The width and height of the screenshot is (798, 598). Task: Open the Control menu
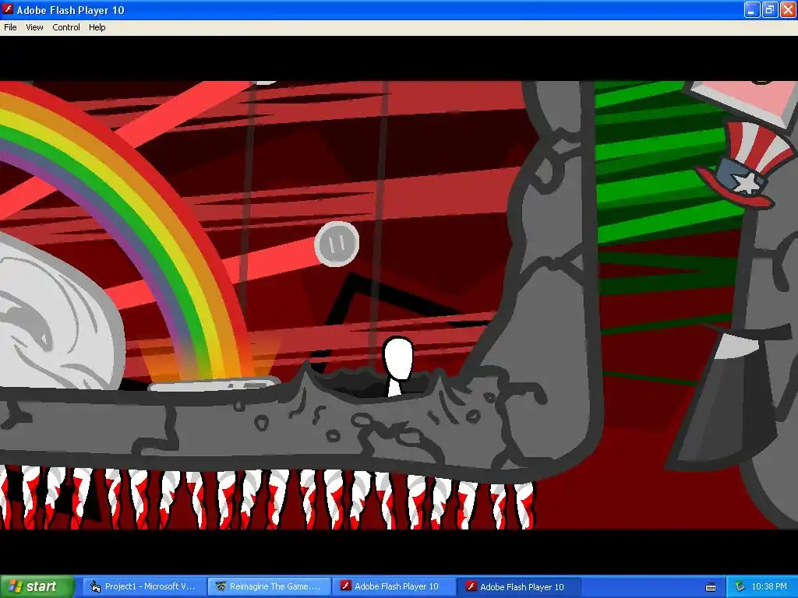tap(66, 27)
